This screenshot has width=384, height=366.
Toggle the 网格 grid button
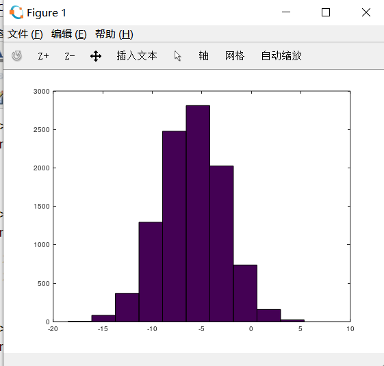click(235, 56)
